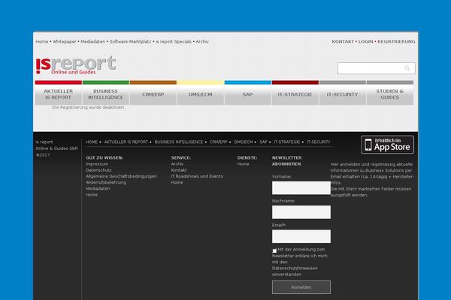Click the search magnifier icon
This screenshot has width=451, height=300.
pyautogui.click(x=407, y=68)
